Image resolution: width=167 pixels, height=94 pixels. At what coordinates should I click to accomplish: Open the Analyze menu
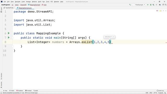[28, 2]
